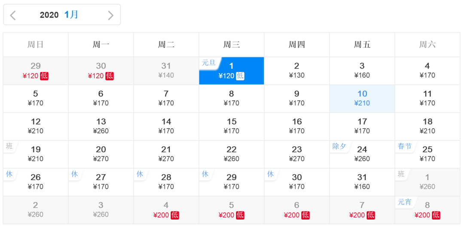Select January 1 New Year's Day cell
The width and height of the screenshot is (464, 229).
tap(232, 71)
